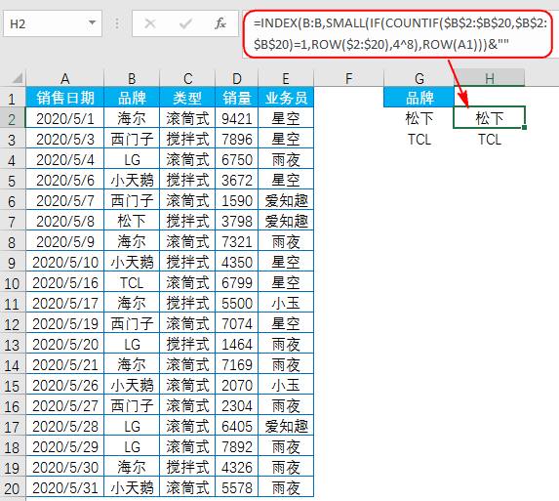Image resolution: width=559 pixels, height=501 pixels.
Task: Select cell H3 containing TCL
Action: click(x=489, y=139)
